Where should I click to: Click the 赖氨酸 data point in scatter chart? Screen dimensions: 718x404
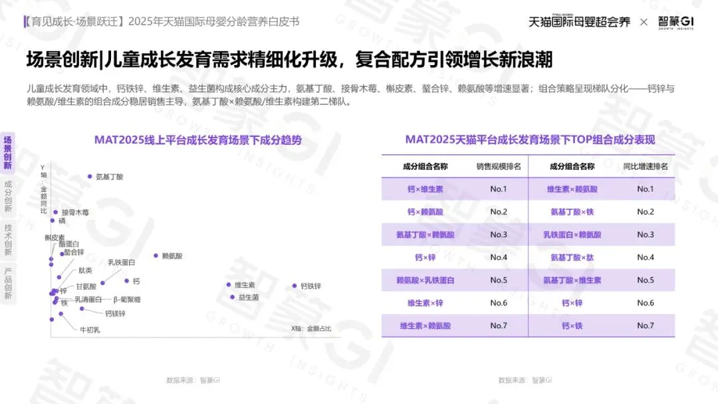(x=156, y=256)
